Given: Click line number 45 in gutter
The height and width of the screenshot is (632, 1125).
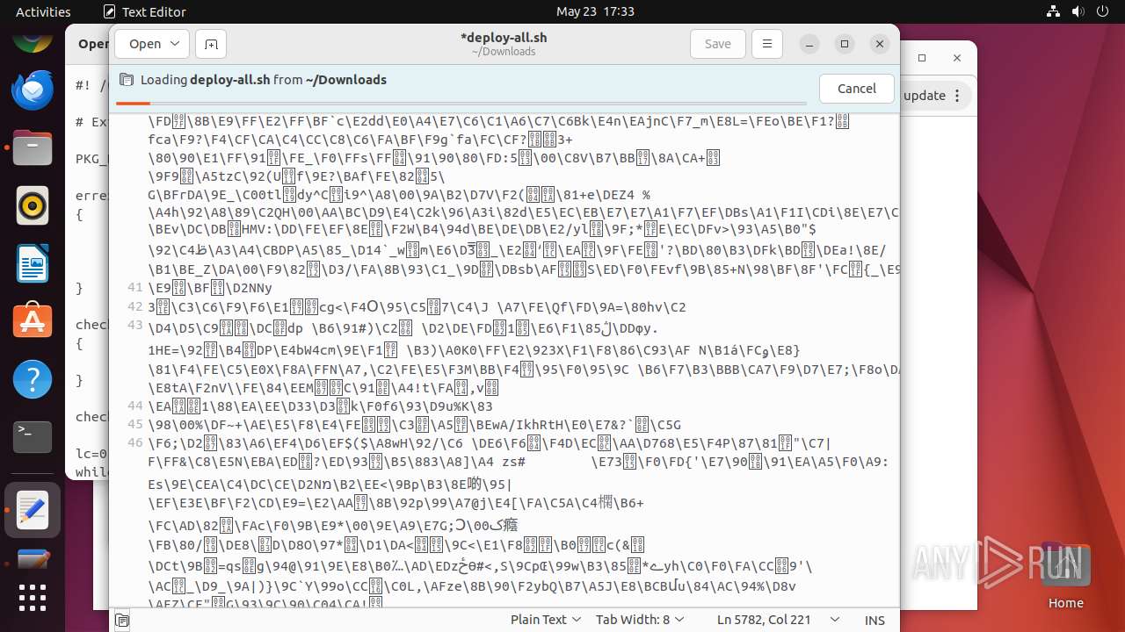Looking at the screenshot, I should [134, 424].
